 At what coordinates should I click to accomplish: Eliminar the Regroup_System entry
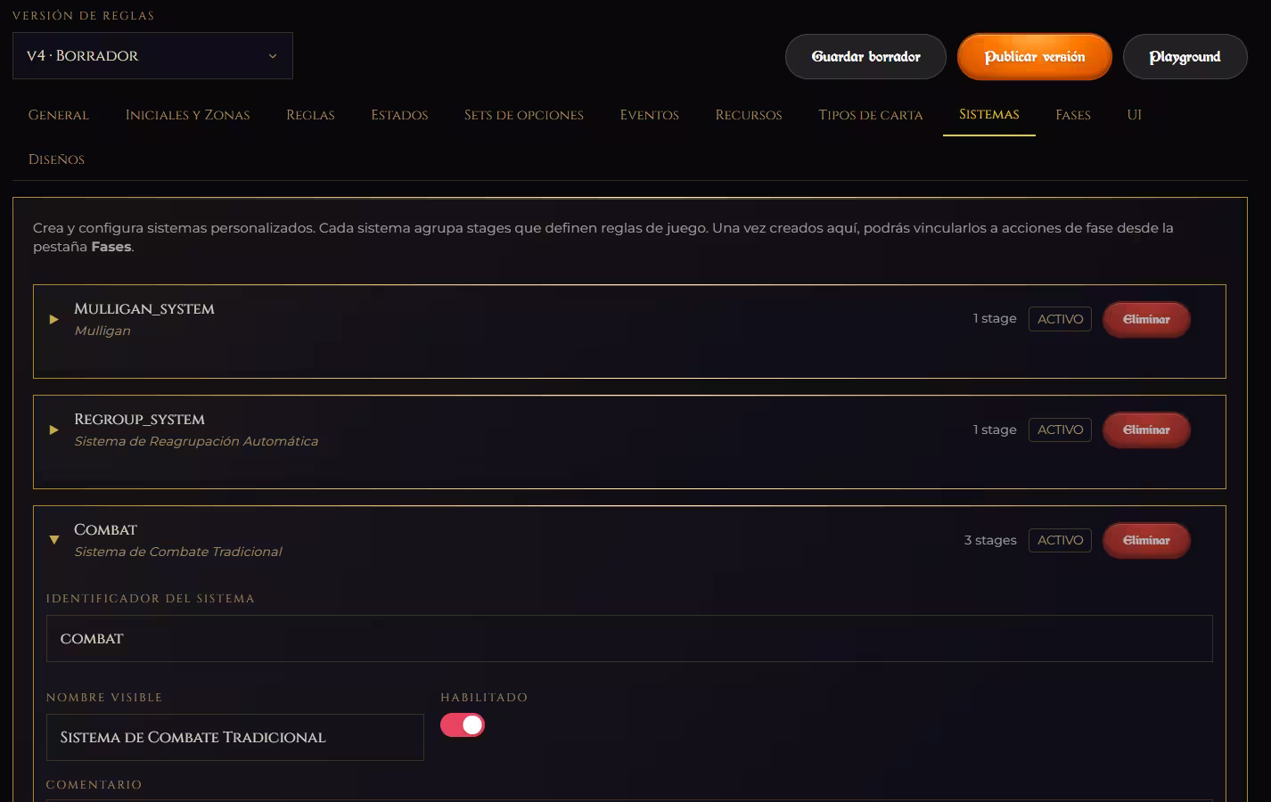tap(1146, 430)
